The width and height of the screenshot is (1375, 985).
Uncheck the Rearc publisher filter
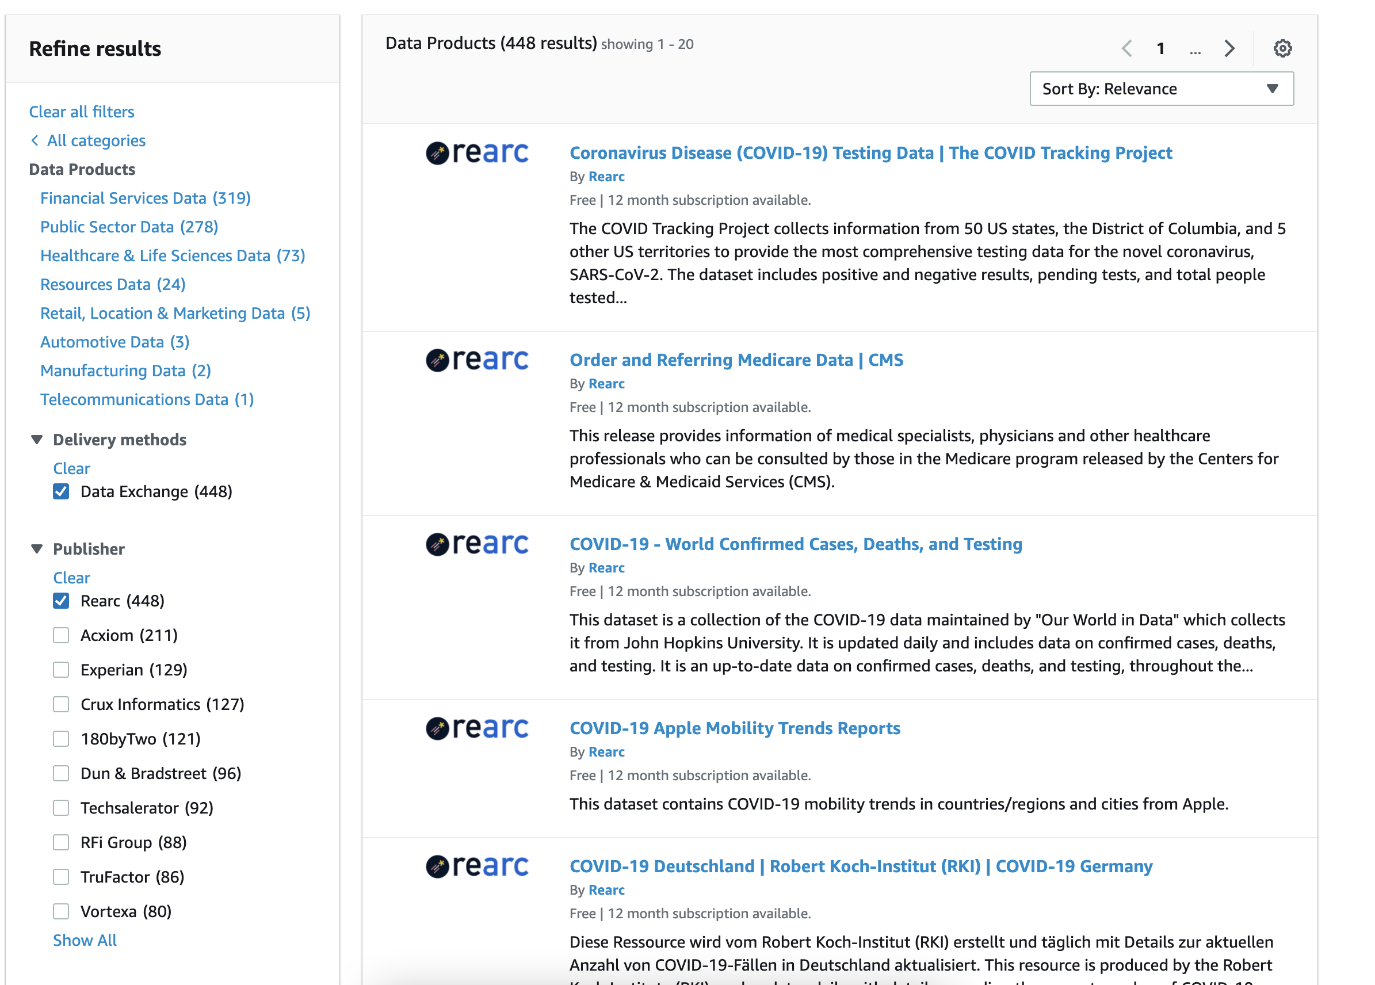[x=61, y=601]
